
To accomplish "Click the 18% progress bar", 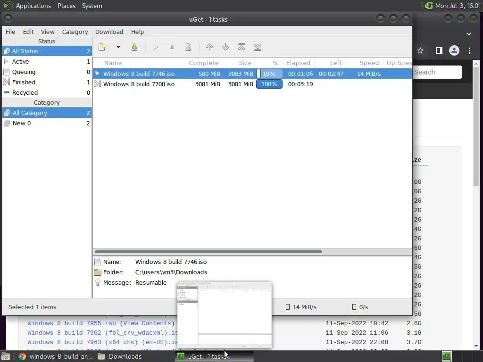I will tap(269, 74).
